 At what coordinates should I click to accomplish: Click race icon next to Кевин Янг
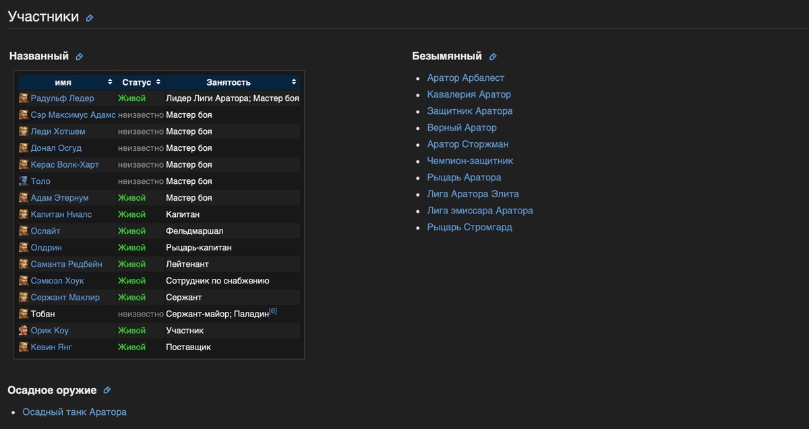(x=24, y=348)
